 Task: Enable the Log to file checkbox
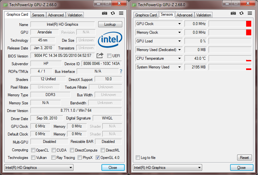coord(138,158)
